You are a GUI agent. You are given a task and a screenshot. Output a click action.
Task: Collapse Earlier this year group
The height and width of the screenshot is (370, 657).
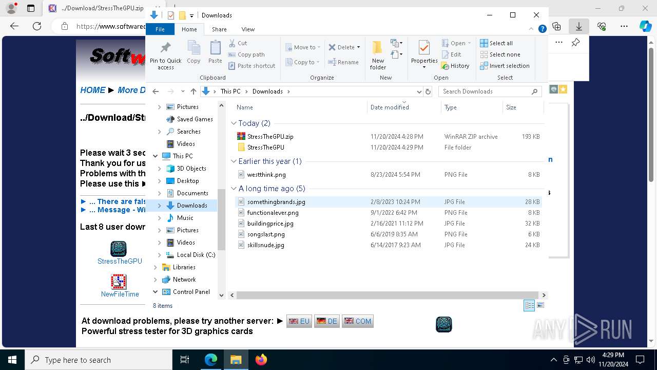(x=234, y=161)
